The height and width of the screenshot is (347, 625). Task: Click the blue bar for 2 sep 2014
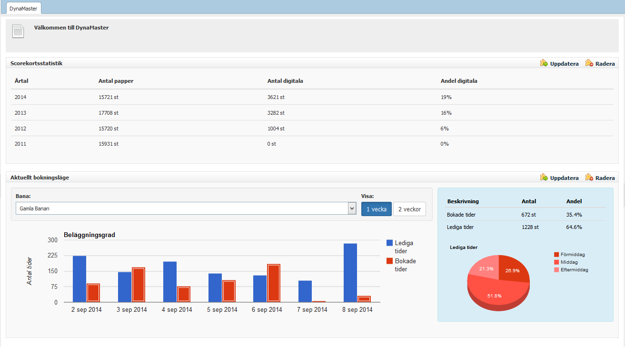tap(79, 279)
